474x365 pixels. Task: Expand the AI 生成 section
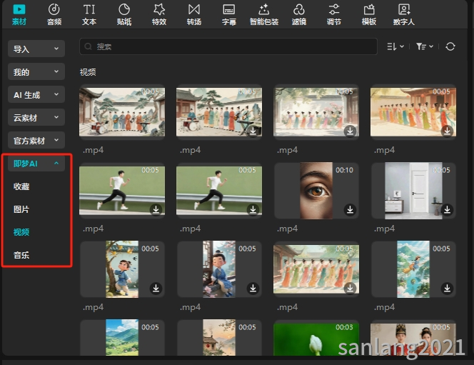pyautogui.click(x=36, y=95)
